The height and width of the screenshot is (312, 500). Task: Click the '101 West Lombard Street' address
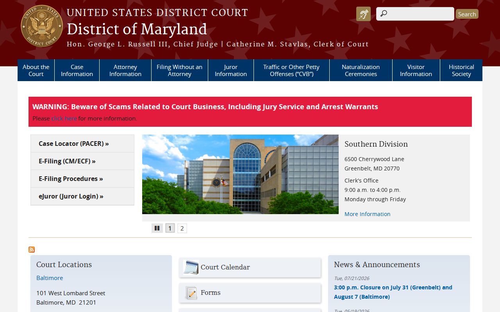[x=71, y=293]
